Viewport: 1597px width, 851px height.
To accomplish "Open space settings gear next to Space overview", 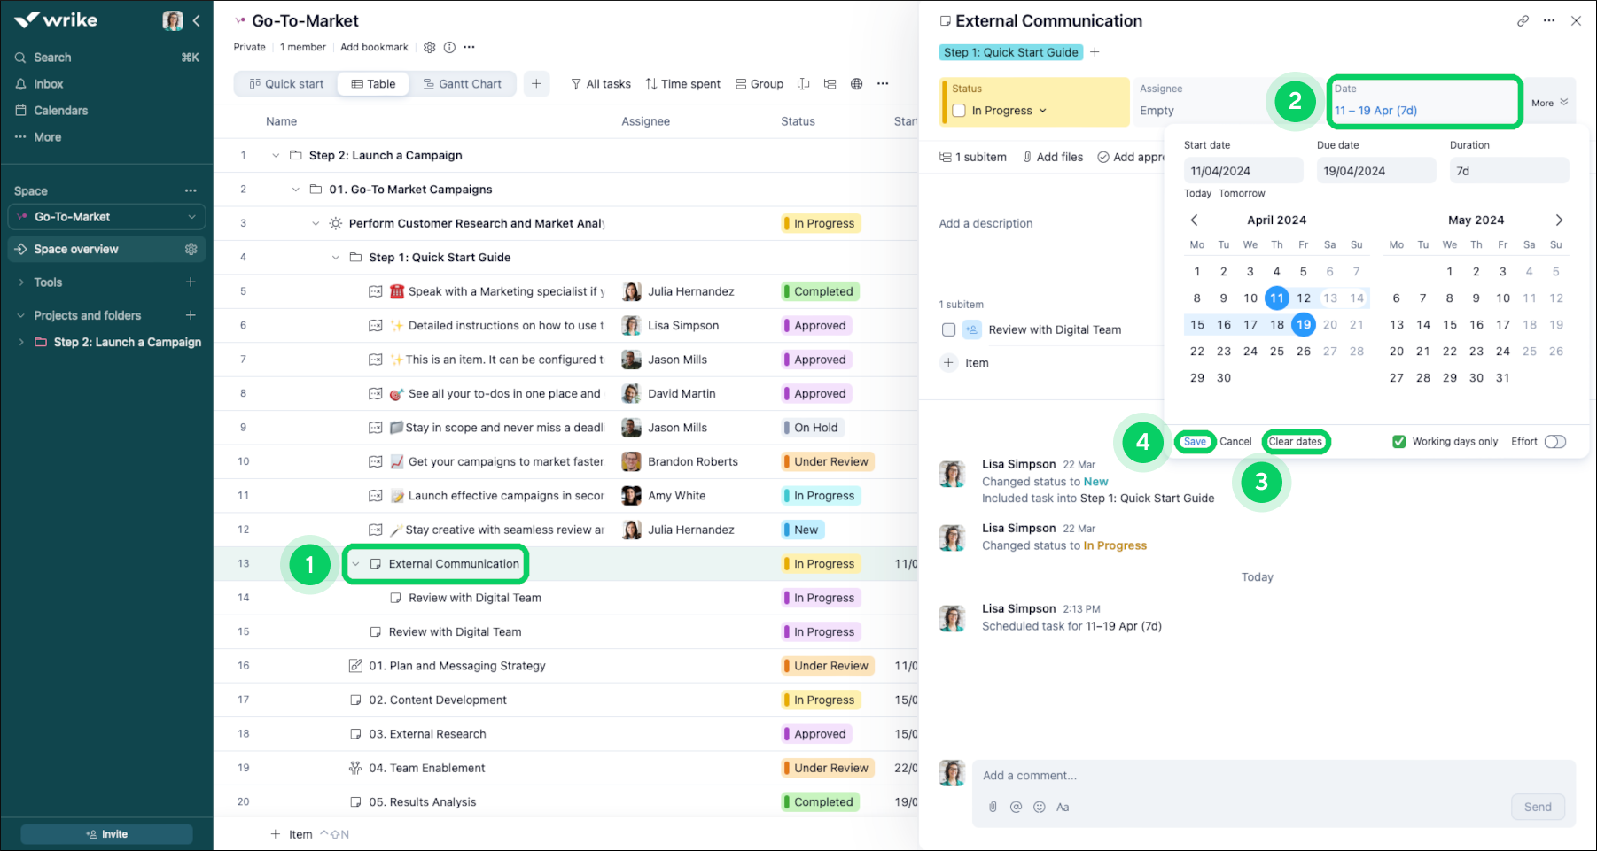I will click(x=191, y=250).
